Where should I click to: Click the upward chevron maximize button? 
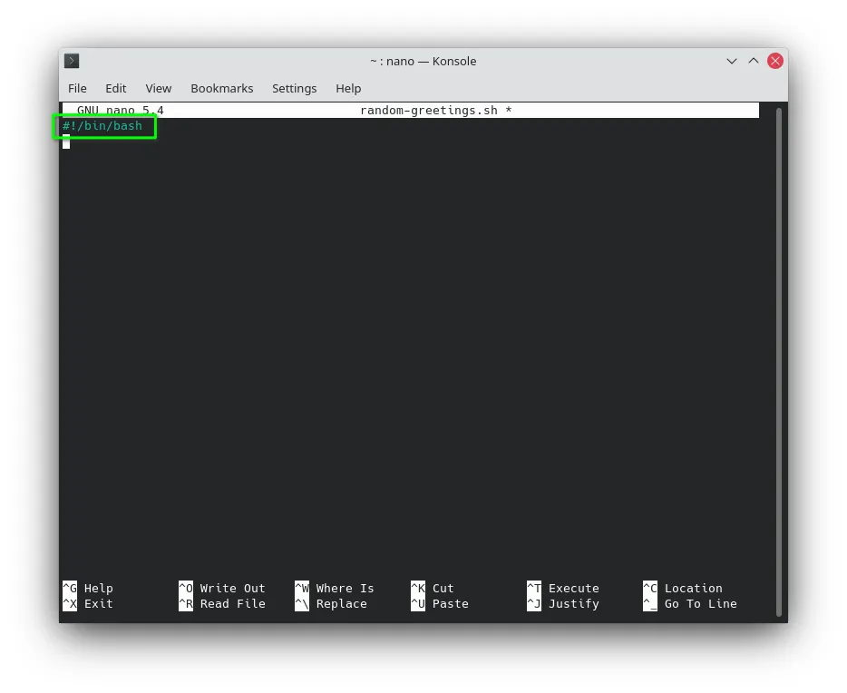click(753, 61)
